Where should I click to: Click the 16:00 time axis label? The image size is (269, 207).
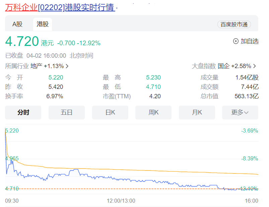pos(252,201)
